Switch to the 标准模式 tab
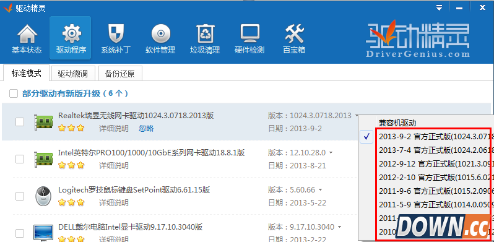This screenshot has height=242, width=494. point(27,73)
